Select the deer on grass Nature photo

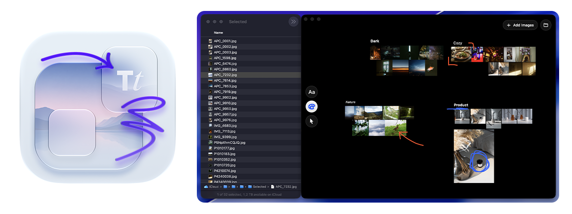tap(396, 127)
